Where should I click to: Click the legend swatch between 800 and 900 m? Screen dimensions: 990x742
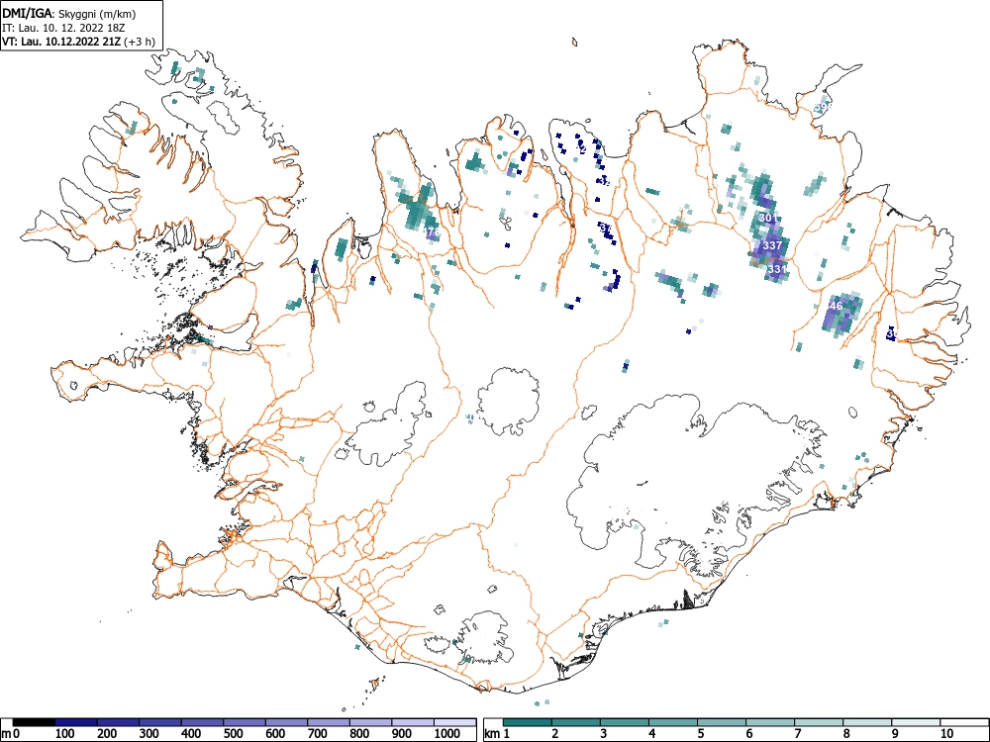click(x=370, y=722)
